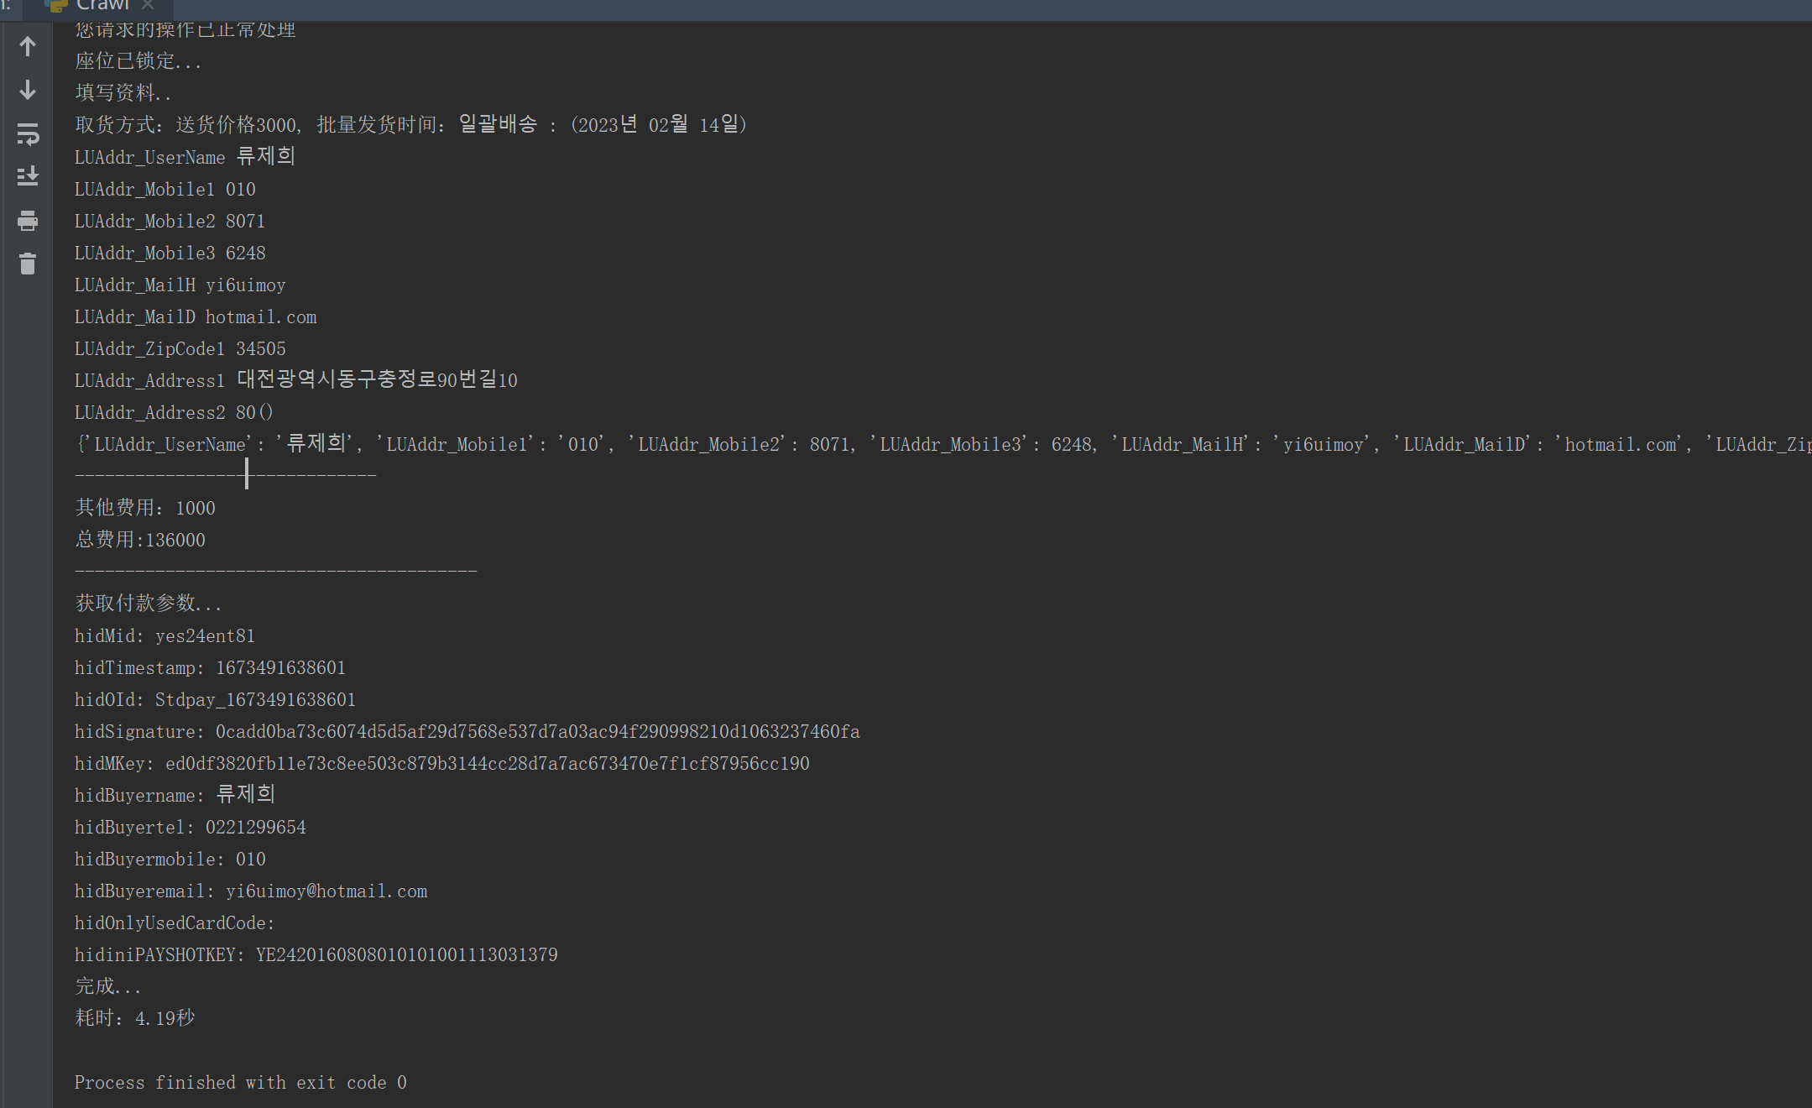Click the '填写资料..' line
Screen dimensions: 1812x1108
pos(123,93)
